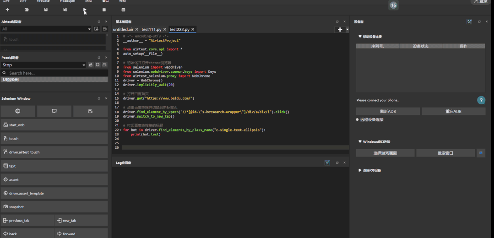Viewport: 494px width, 238px height.
Task: Click the Save As toolbar icon
Action: click(x=65, y=10)
